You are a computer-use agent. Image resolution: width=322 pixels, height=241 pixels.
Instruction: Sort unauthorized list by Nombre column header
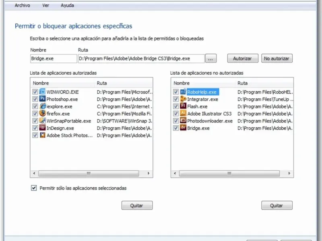coord(203,83)
